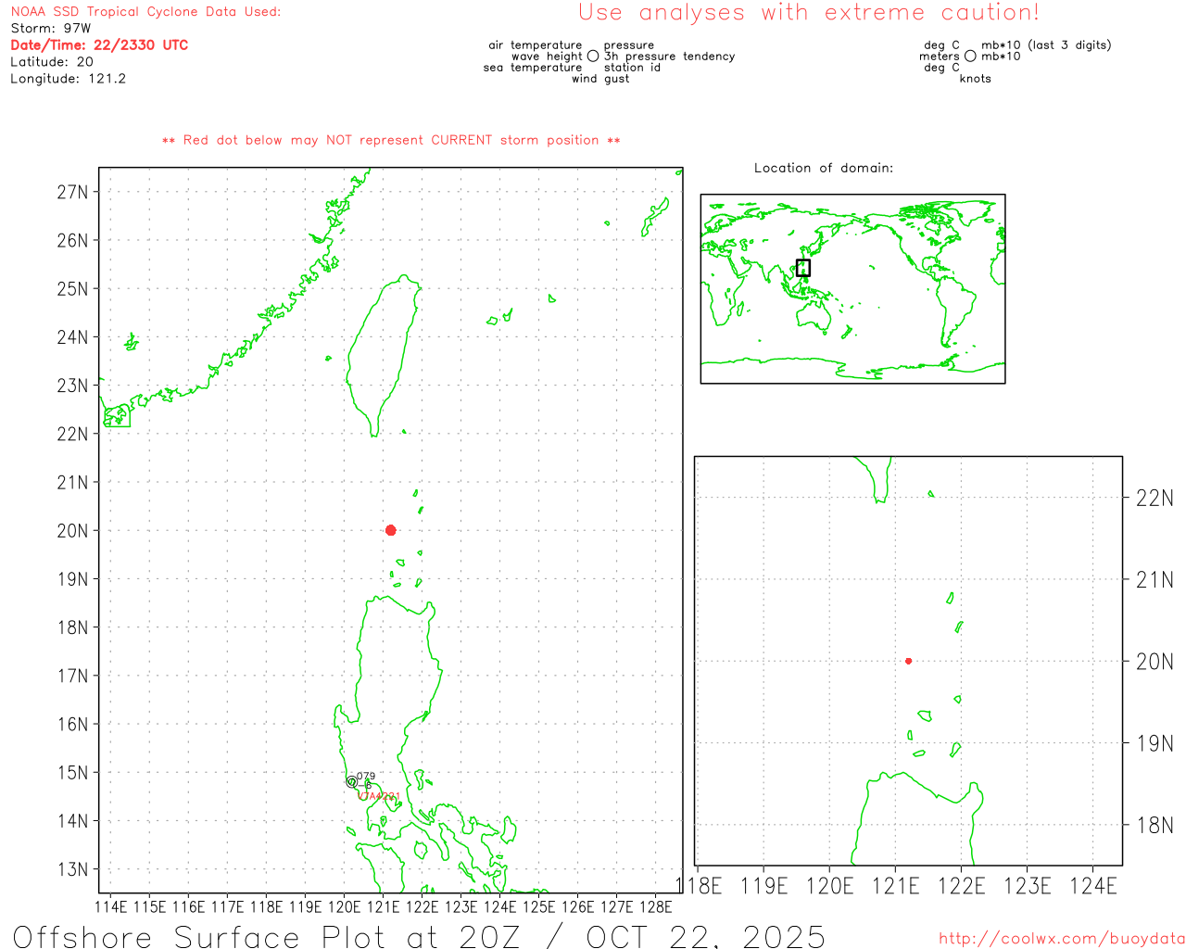Click the NOAA SSD Tropical Cyclone header
1186x949 pixels.
click(145, 12)
